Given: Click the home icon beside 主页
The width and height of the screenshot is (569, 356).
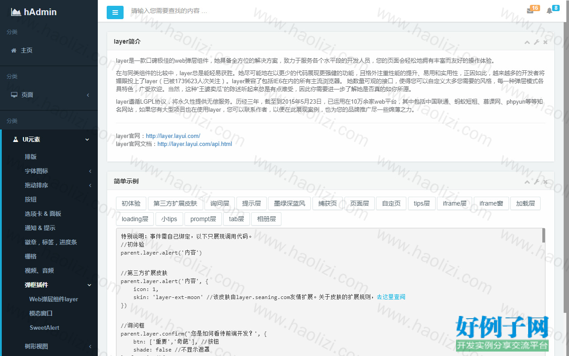Looking at the screenshot, I should pos(14,50).
